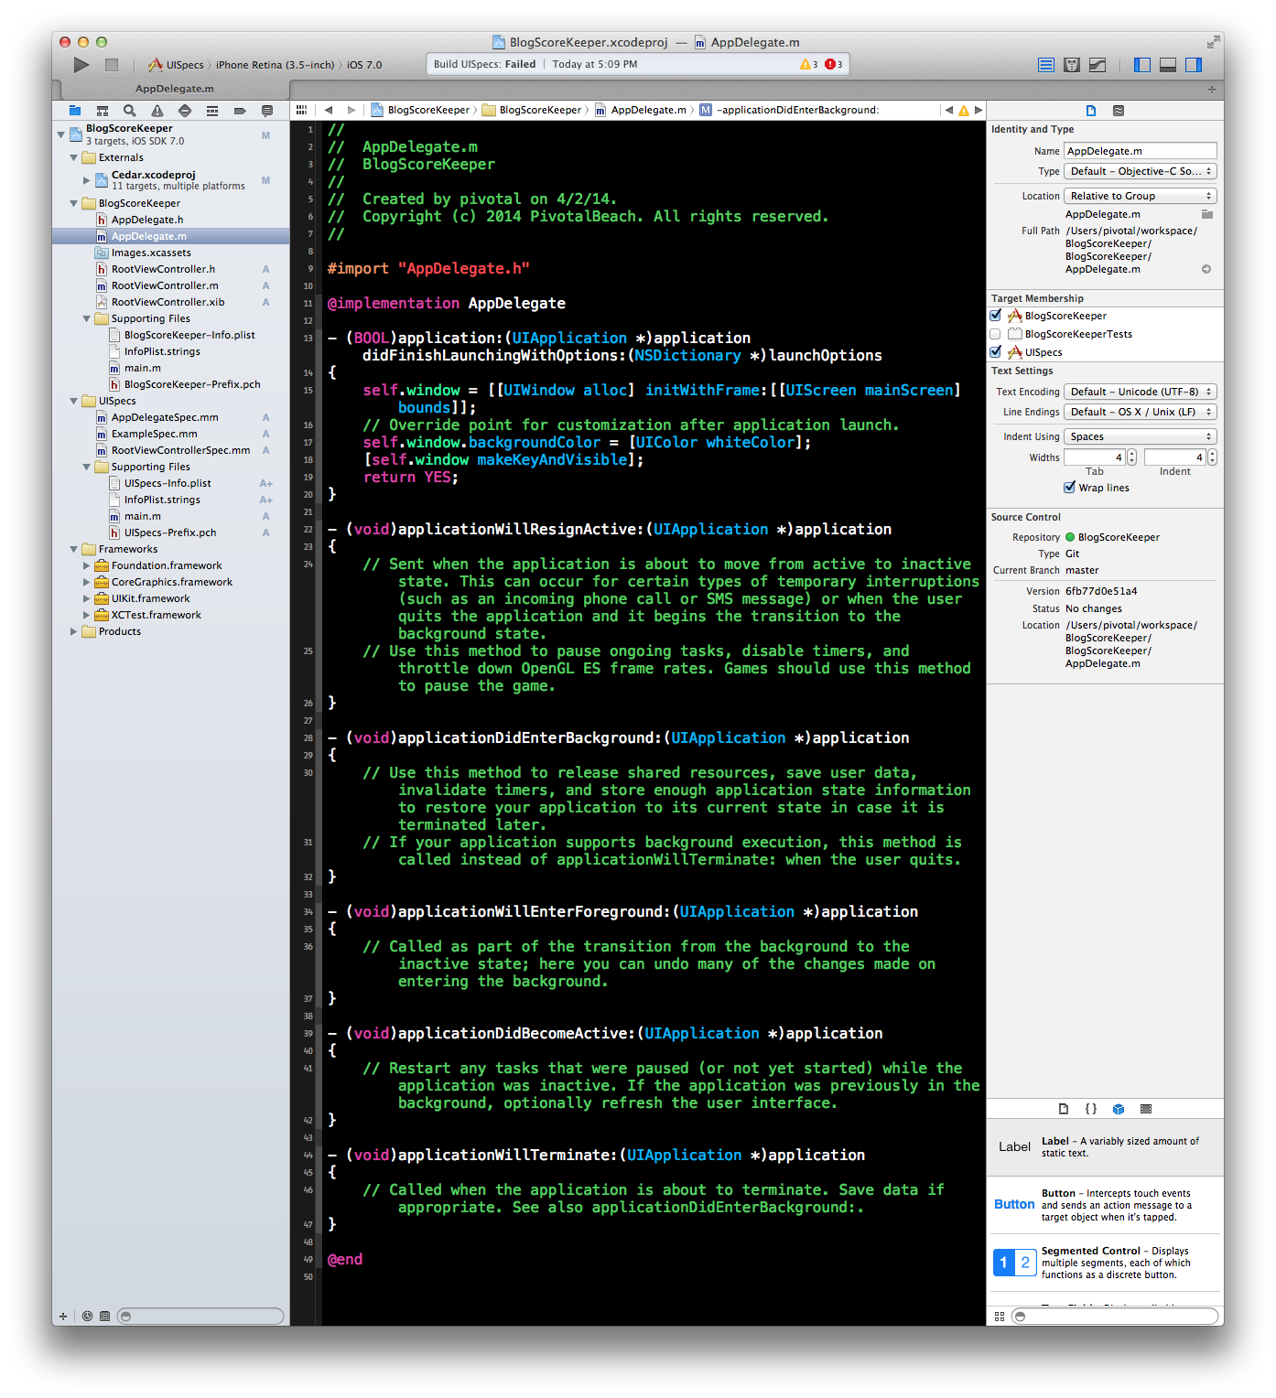The image size is (1276, 1398).
Task: Show the Quick Help inspector
Action: pyautogui.click(x=1119, y=111)
